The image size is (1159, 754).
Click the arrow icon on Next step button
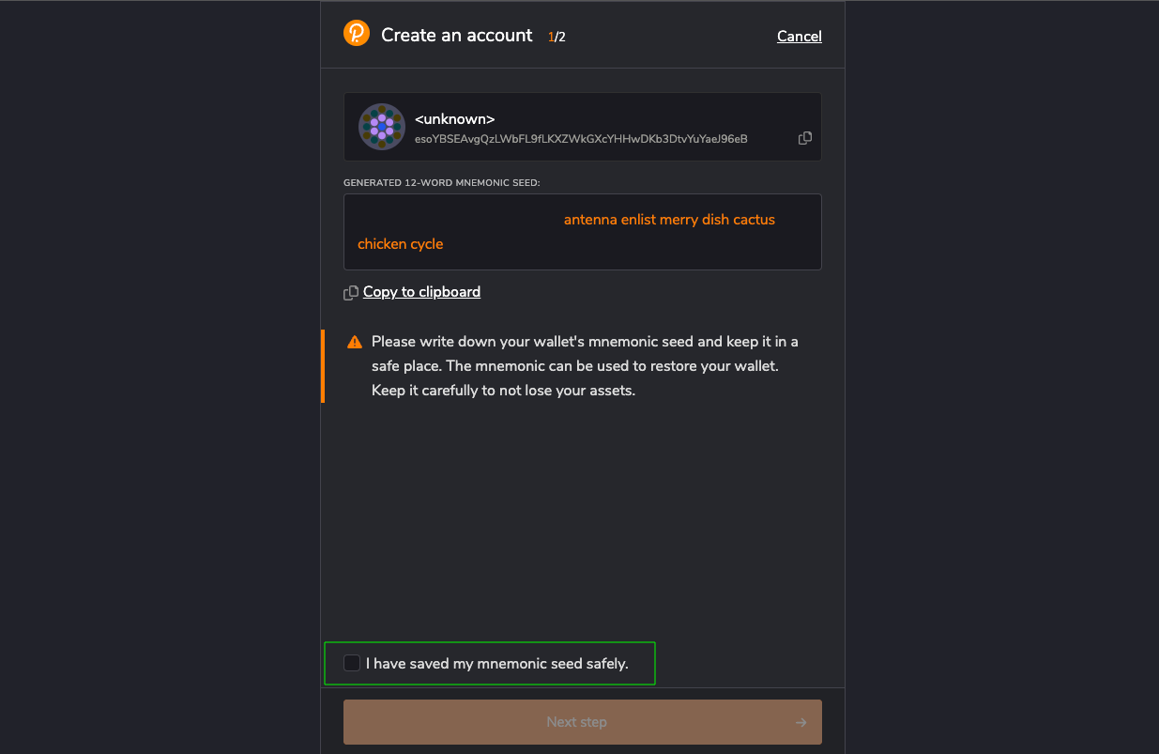[801, 722]
